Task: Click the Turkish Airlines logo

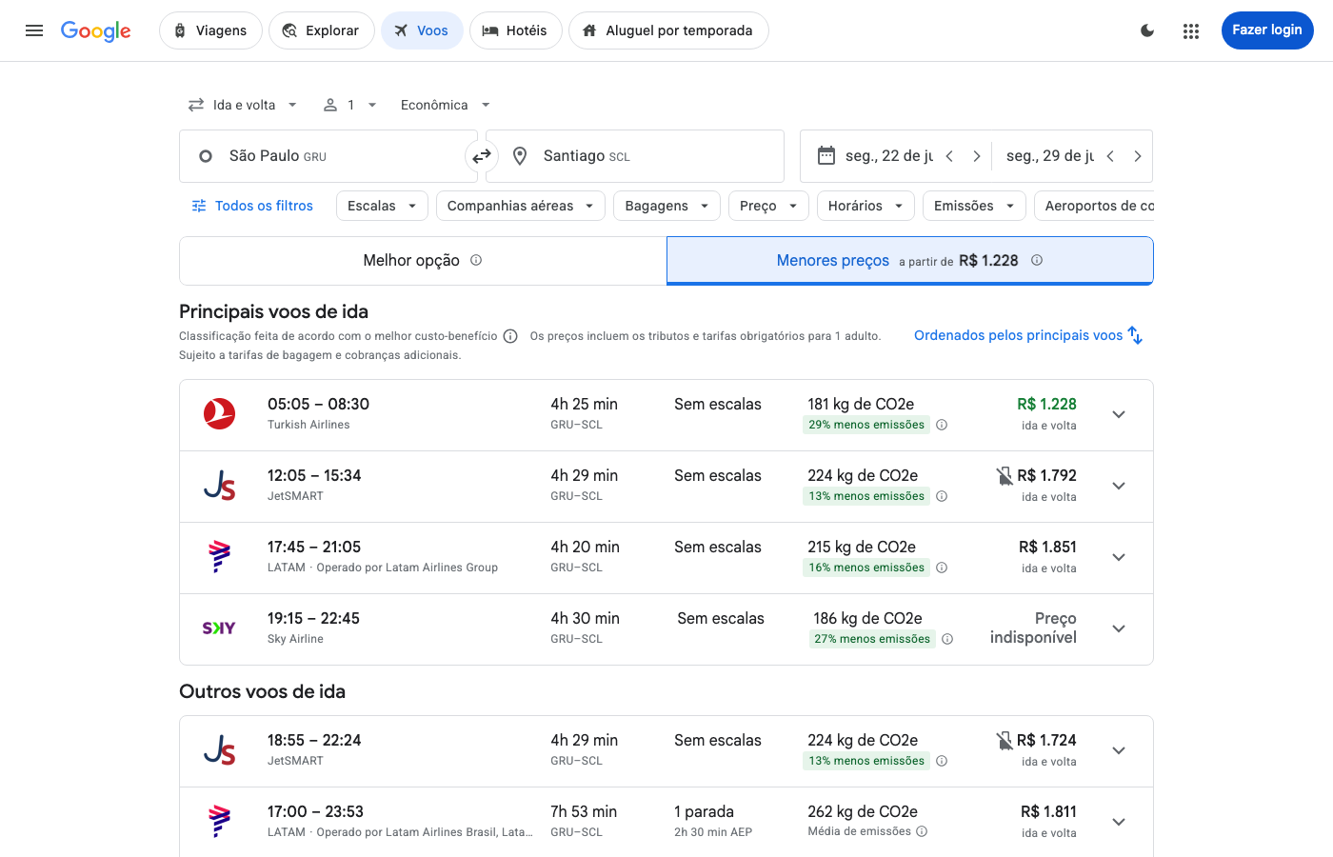Action: pyautogui.click(x=220, y=414)
